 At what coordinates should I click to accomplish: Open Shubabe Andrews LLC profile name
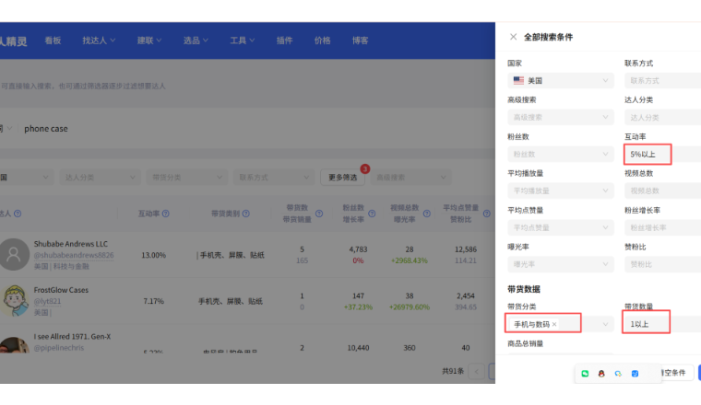pos(71,244)
